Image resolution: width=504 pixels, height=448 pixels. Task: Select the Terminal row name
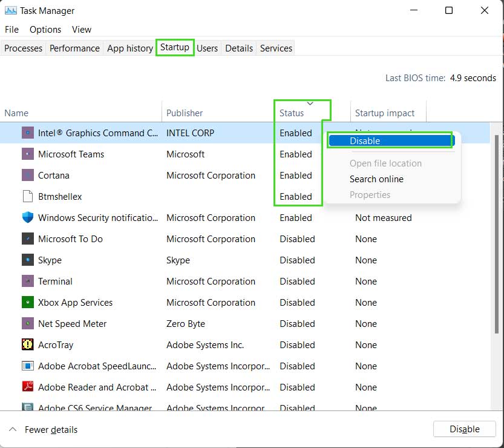pyautogui.click(x=55, y=282)
